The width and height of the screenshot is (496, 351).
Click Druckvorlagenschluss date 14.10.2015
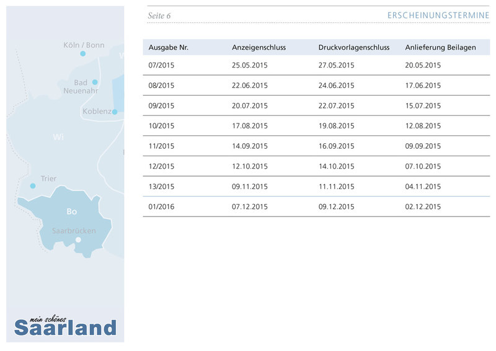tap(336, 166)
